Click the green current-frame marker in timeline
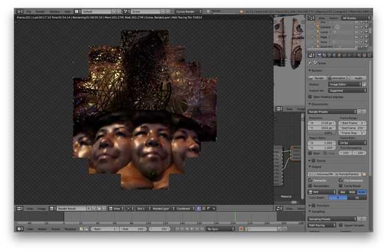This screenshot has height=252, width=387. [x=235, y=216]
